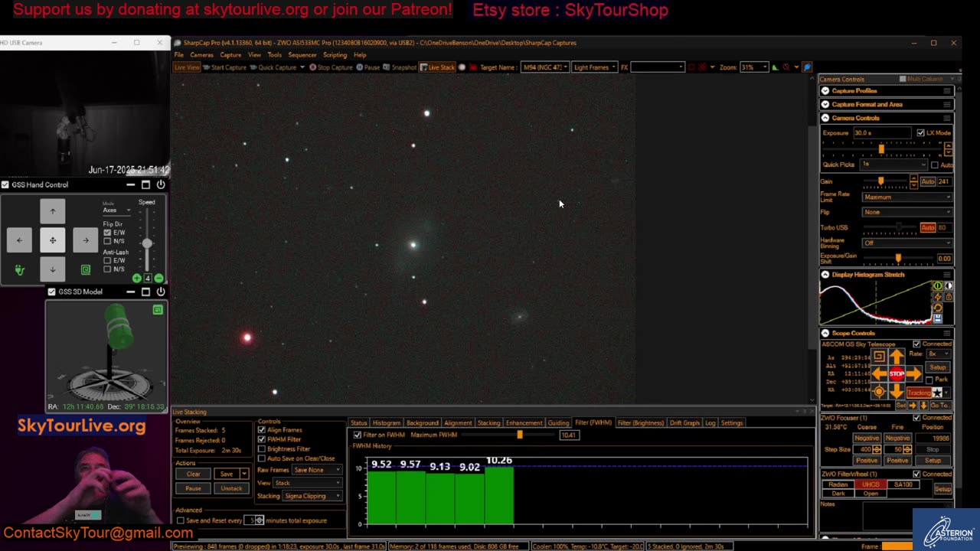Open the Scripting menu
Image resolution: width=980 pixels, height=551 pixels.
[335, 55]
